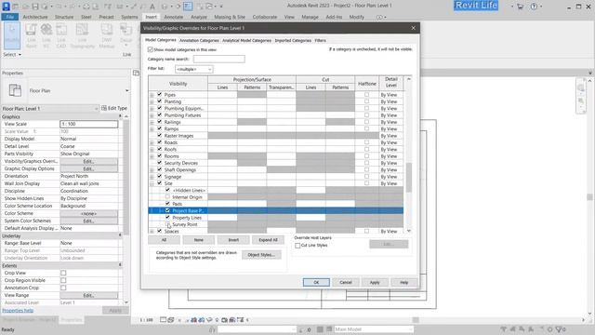Viewport: 595px width, 335px height.
Task: Click the Invert button
Action: (233, 240)
